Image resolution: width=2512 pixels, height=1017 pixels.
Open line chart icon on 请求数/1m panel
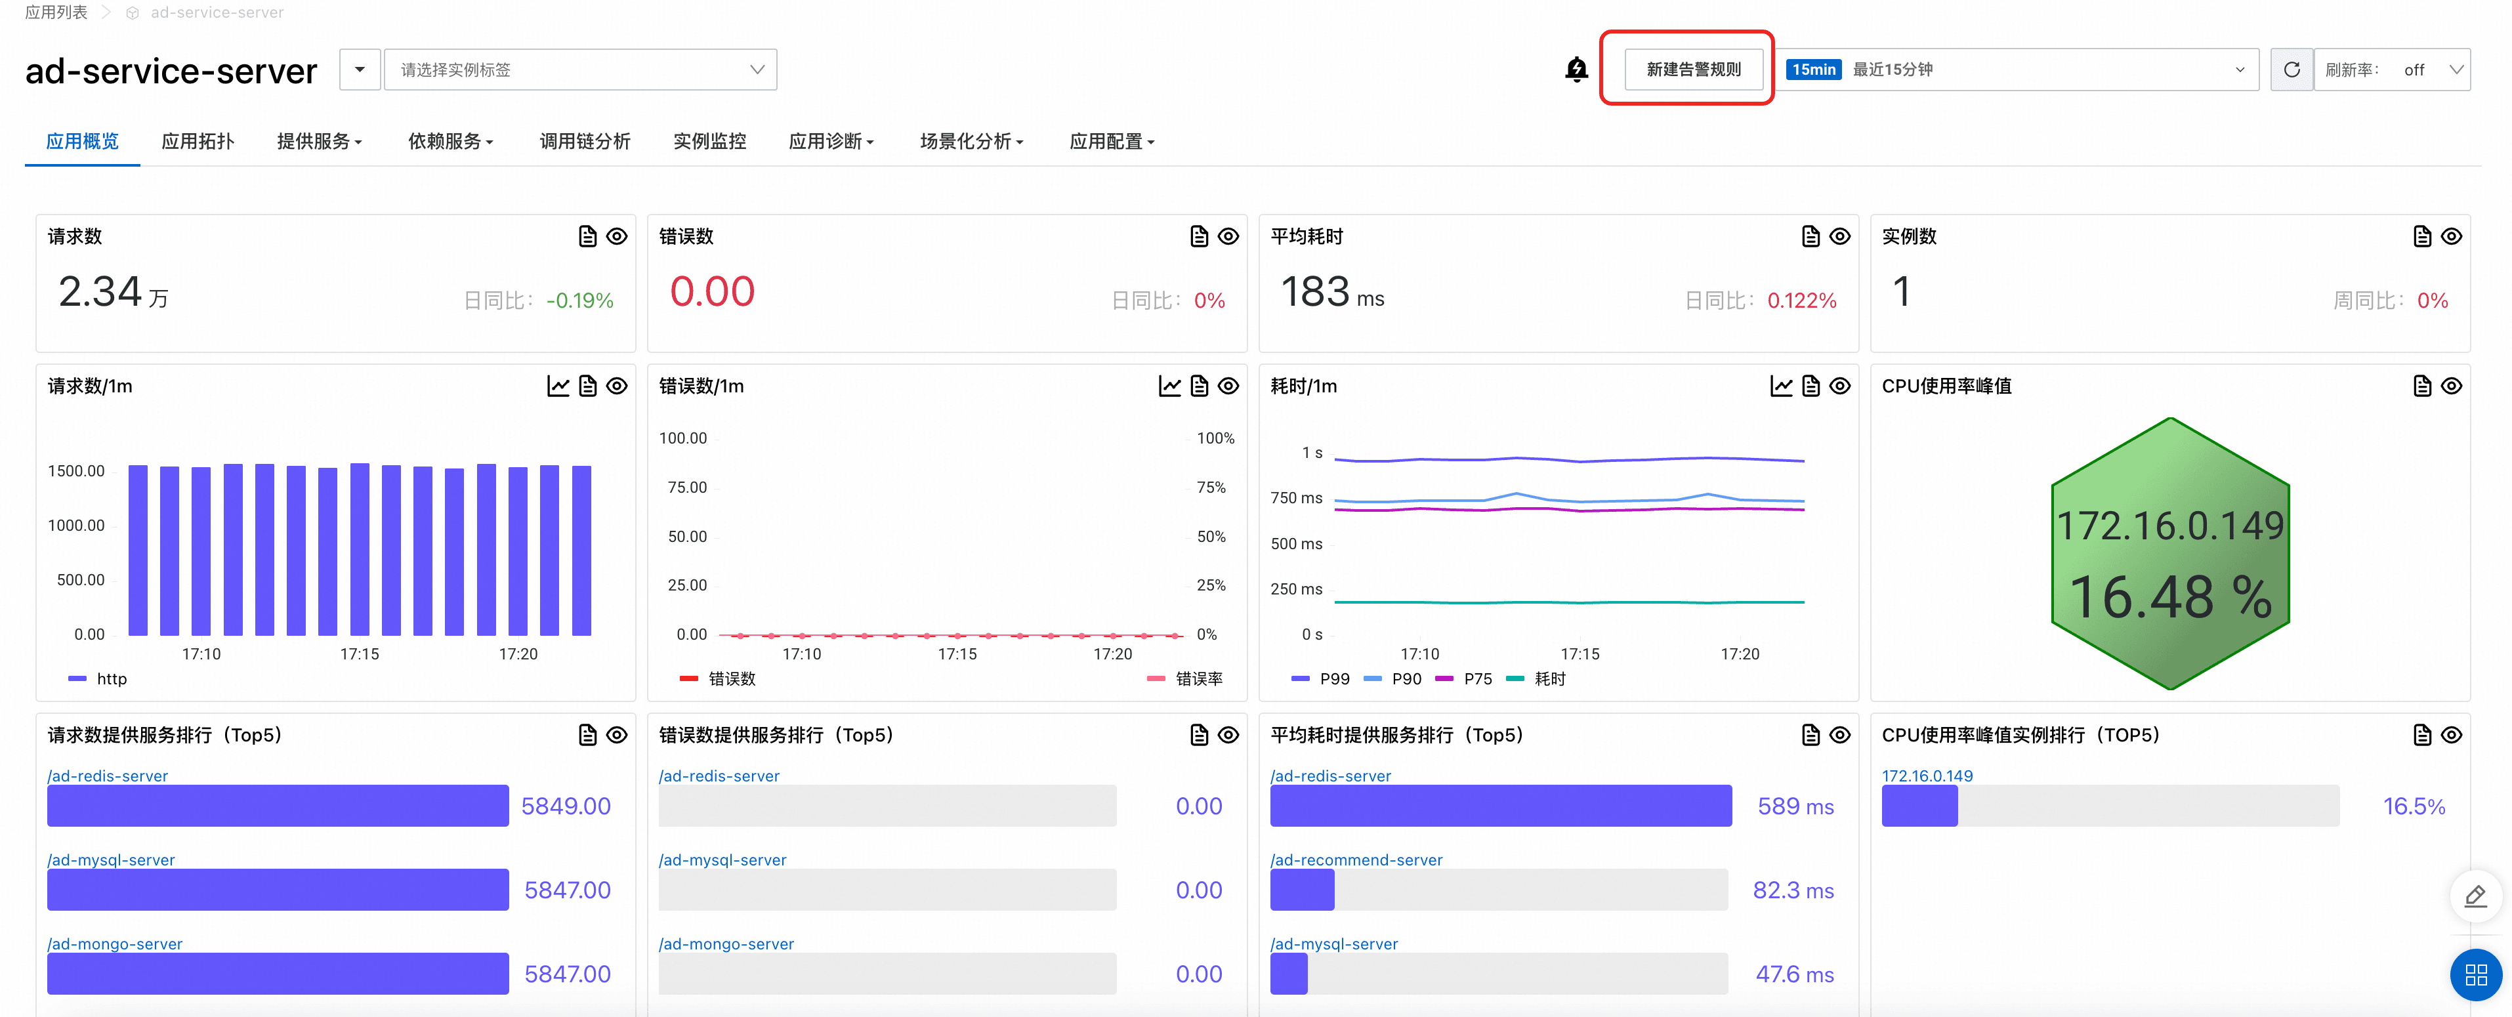(x=558, y=386)
